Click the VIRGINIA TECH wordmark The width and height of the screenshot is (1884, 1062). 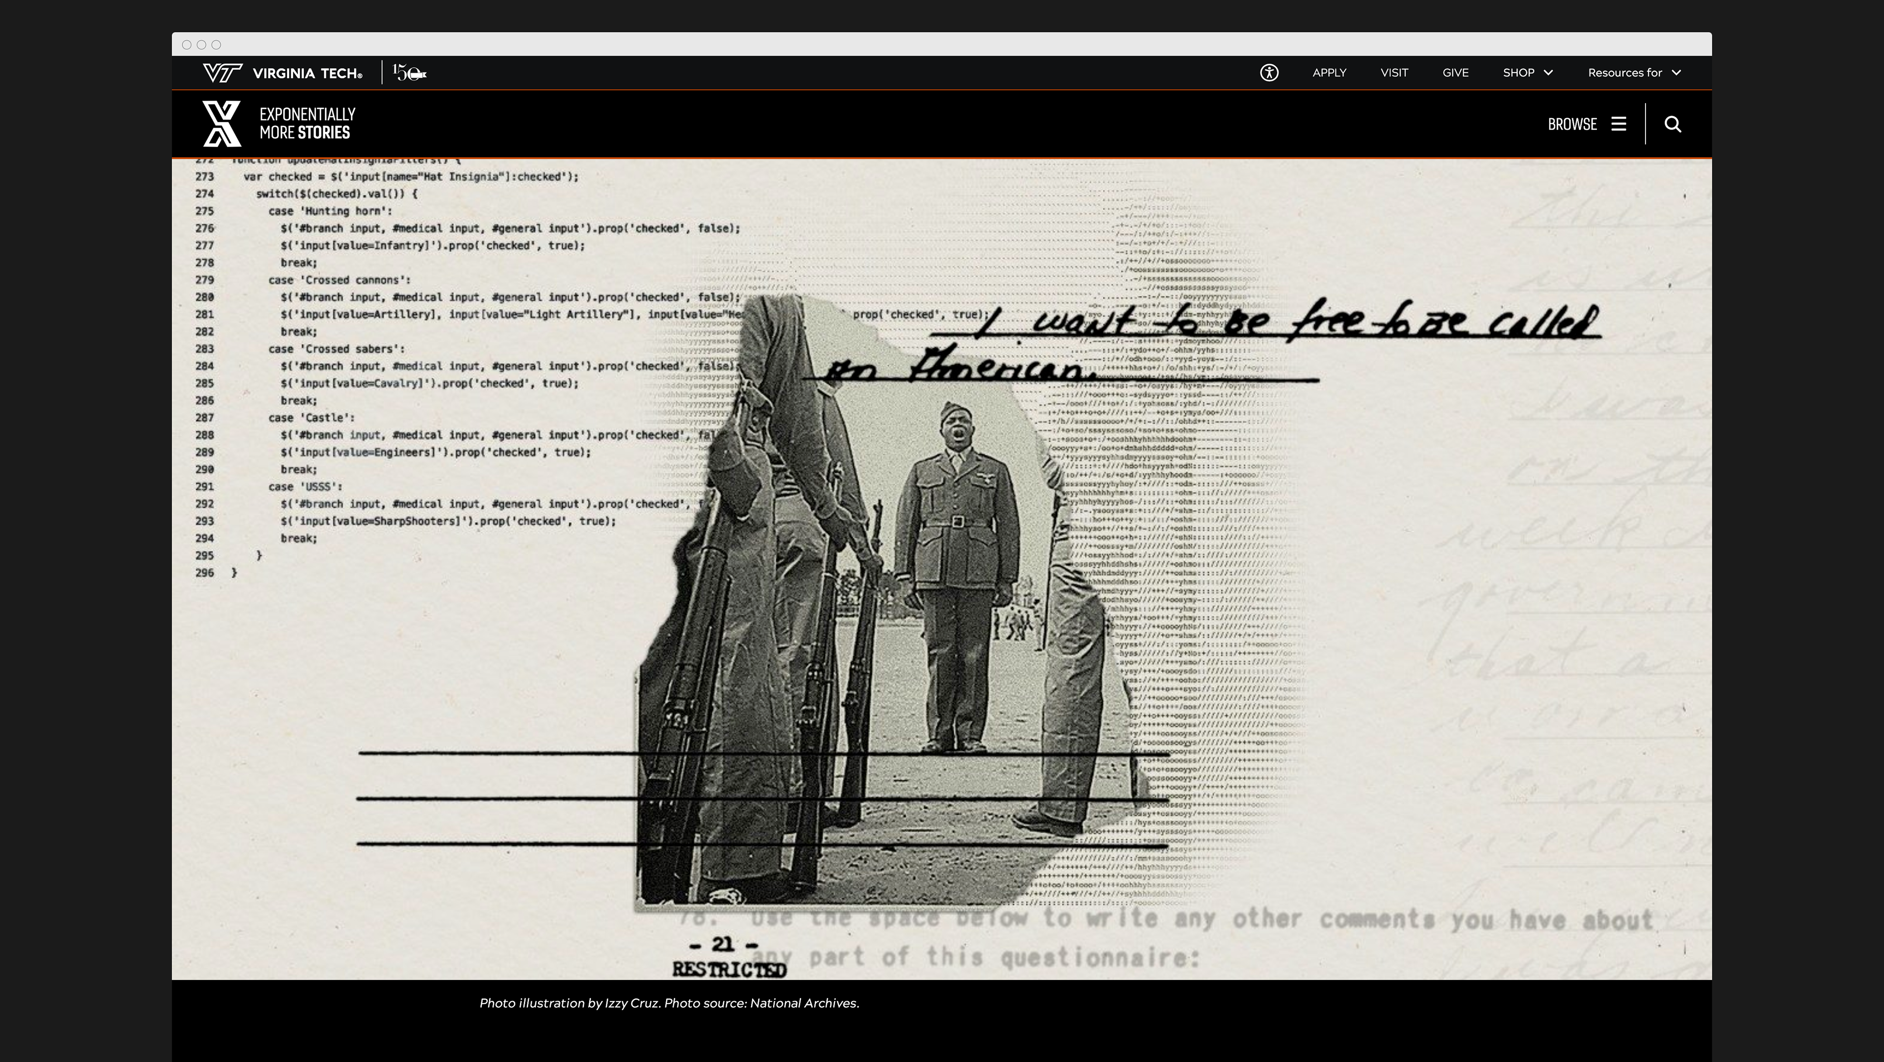pyautogui.click(x=307, y=73)
